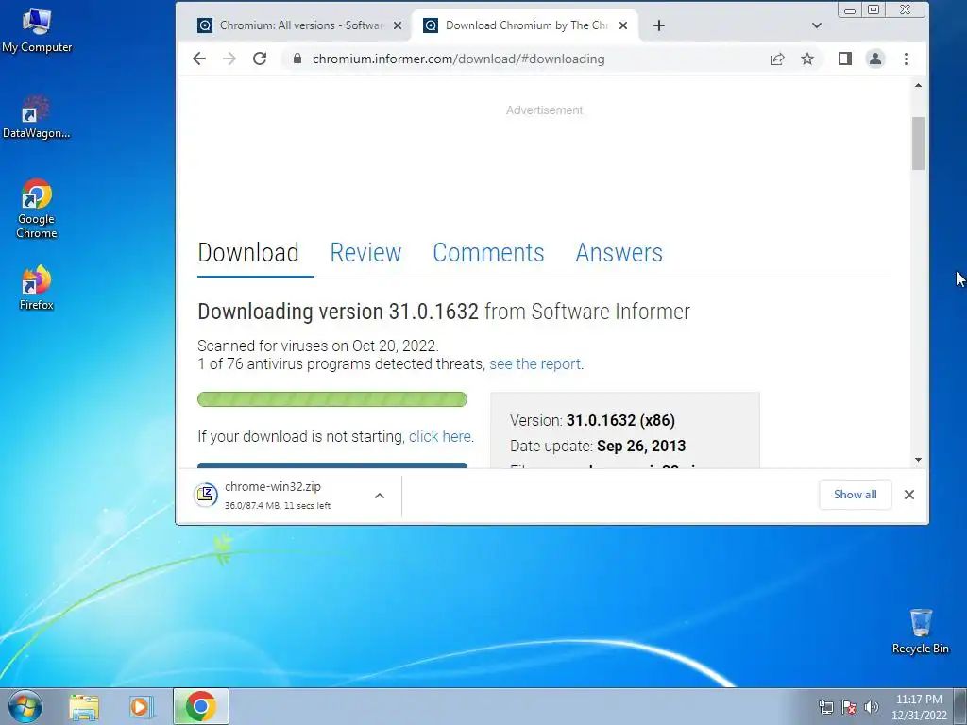Reload the page with refresh icon
Image resolution: width=967 pixels, height=725 pixels.
pyautogui.click(x=260, y=59)
